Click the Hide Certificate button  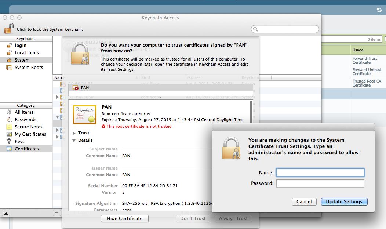[124, 218]
